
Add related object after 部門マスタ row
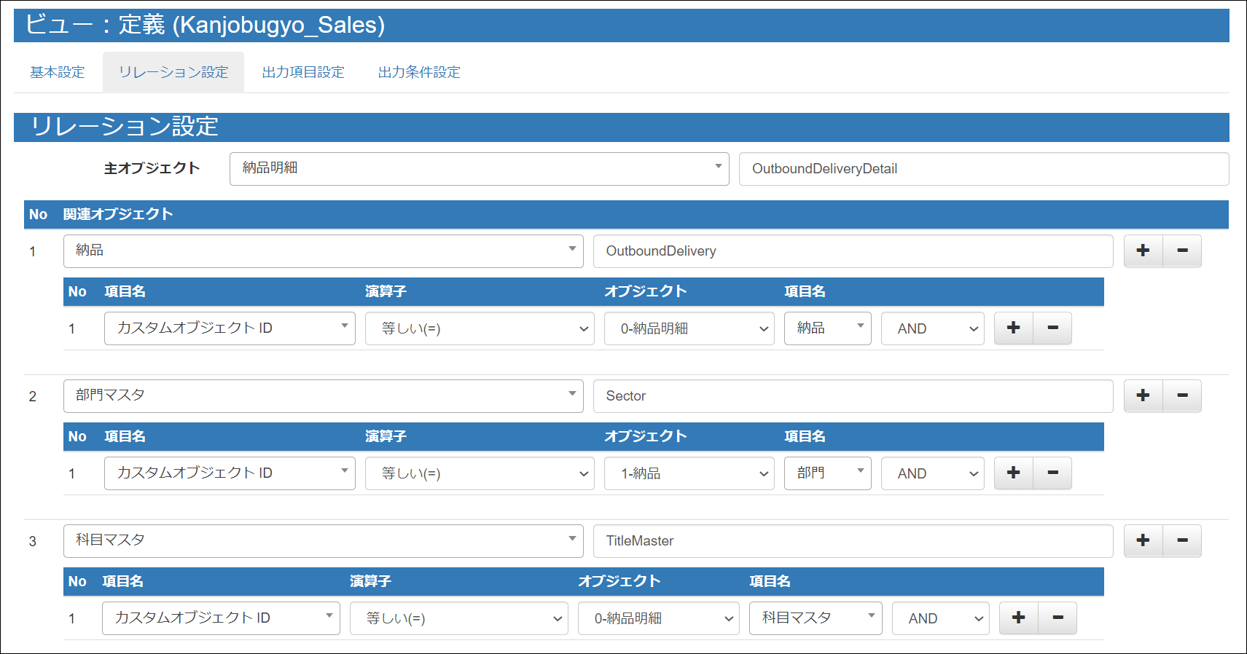tap(1143, 395)
